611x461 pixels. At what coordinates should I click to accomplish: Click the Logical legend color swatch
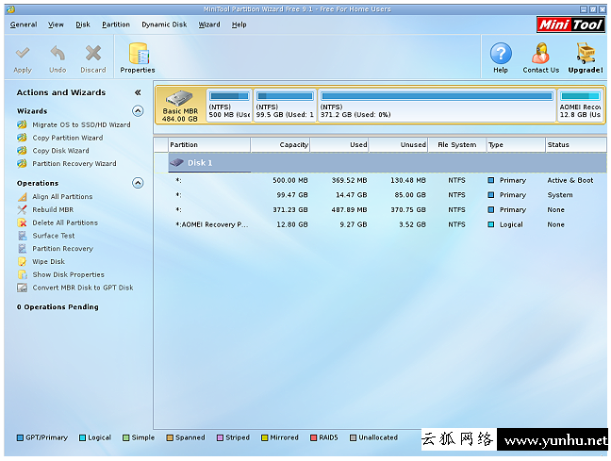click(x=82, y=437)
